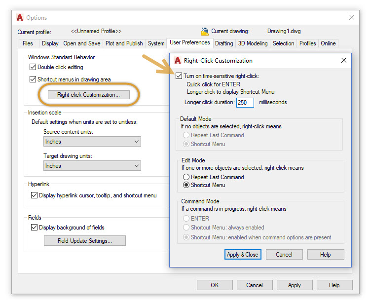Select Repeat Last Command under Edit Mode
The width and height of the screenshot is (370, 305).
click(x=186, y=177)
